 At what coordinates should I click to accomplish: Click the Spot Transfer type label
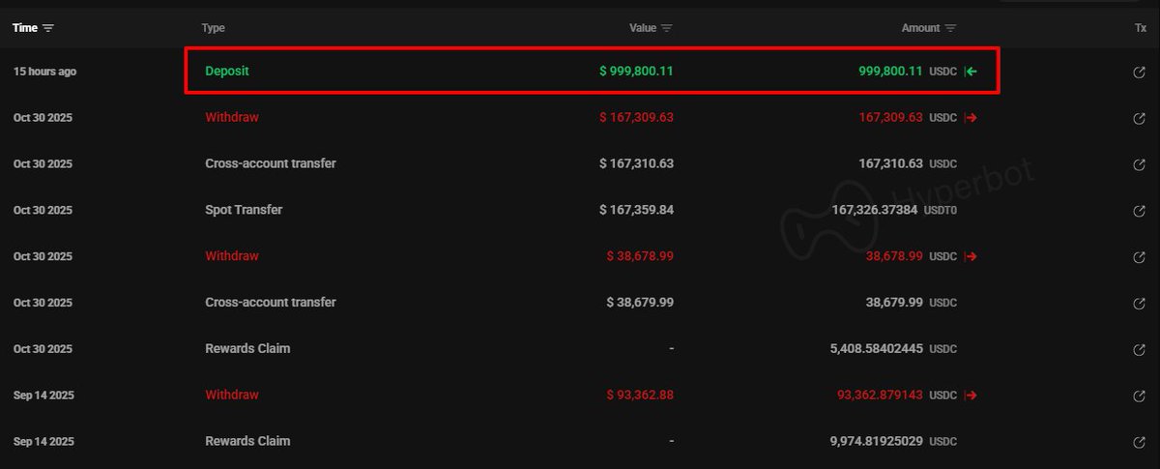point(244,210)
